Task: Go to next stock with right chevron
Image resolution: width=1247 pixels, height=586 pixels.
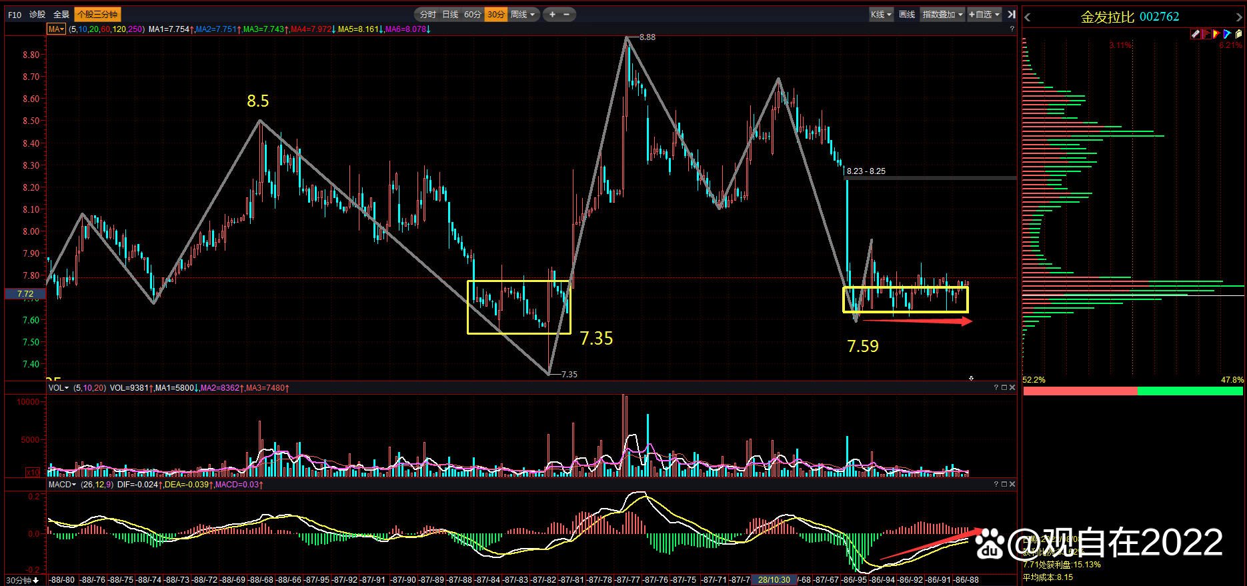Action: pos(1240,17)
